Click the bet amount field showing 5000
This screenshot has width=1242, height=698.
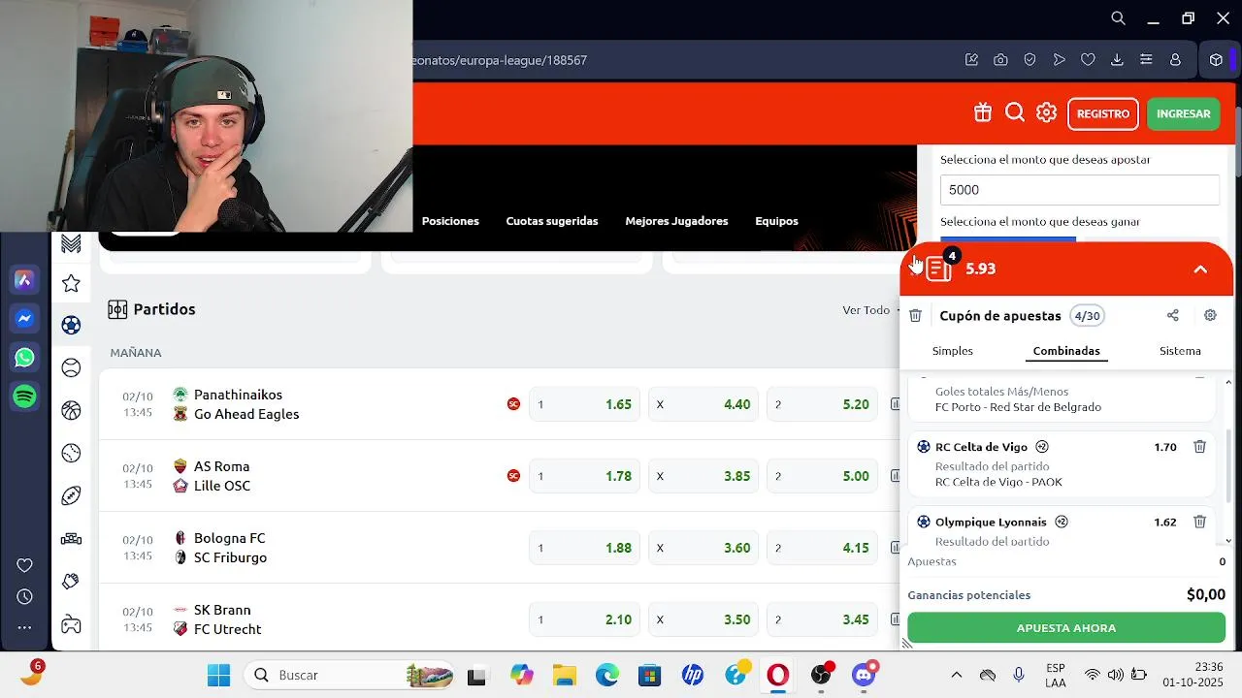click(x=1079, y=190)
